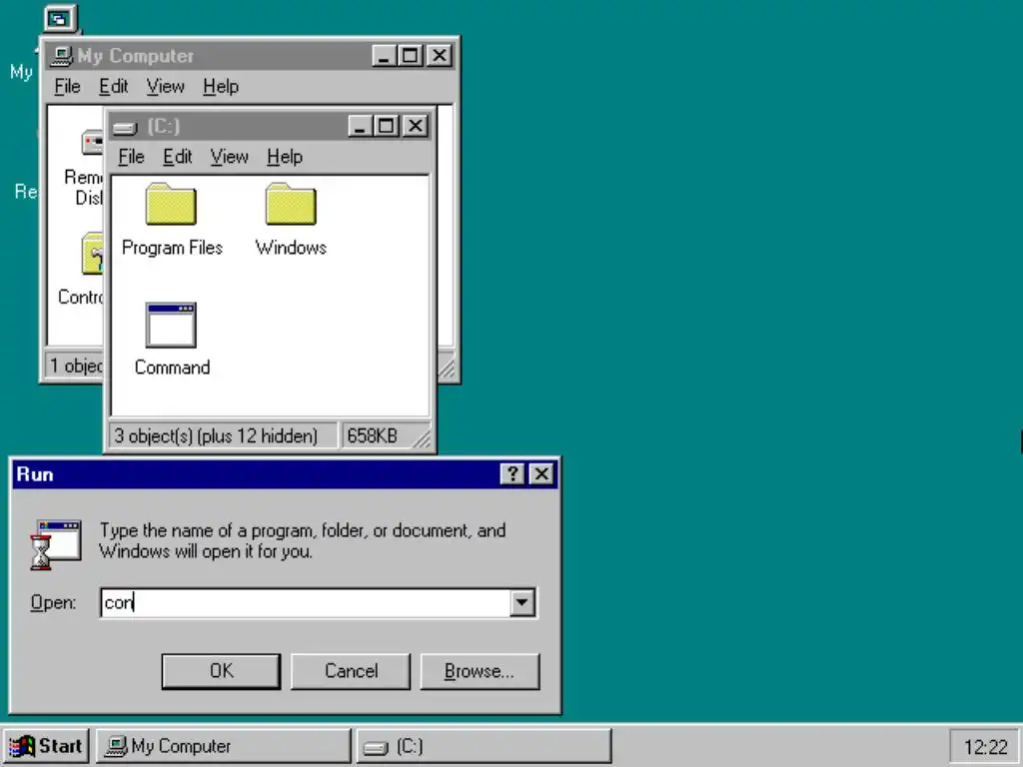
Task: Open Help menu in (C:) window
Action: (x=285, y=157)
